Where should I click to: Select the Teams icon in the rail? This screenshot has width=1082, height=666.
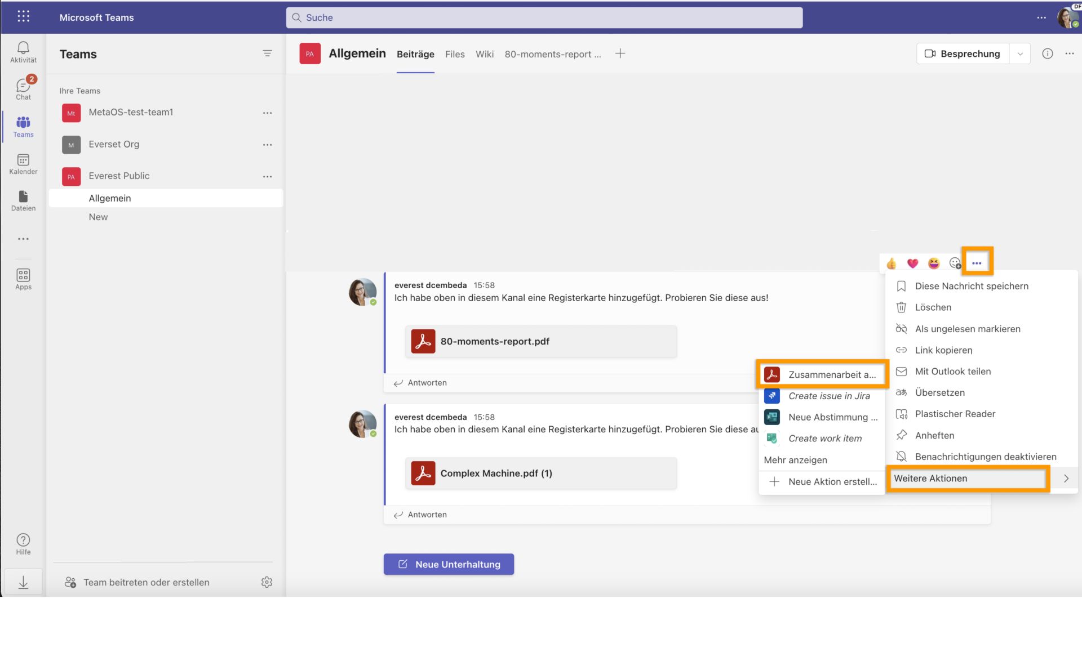point(23,127)
